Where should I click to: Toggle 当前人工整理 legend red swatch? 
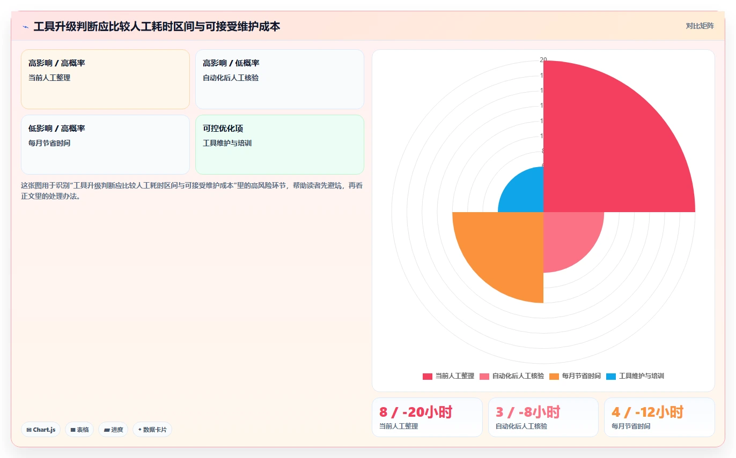pyautogui.click(x=427, y=376)
